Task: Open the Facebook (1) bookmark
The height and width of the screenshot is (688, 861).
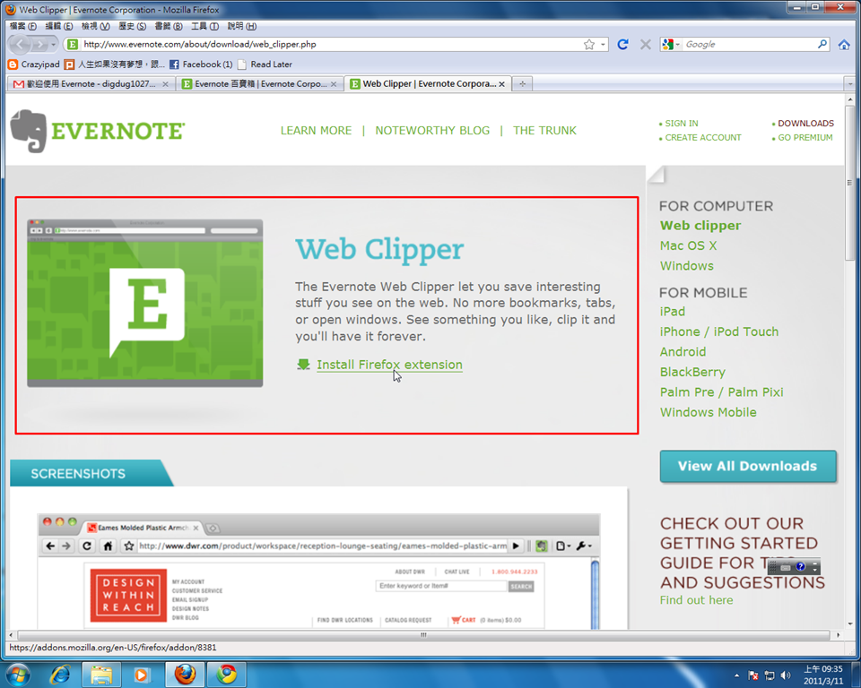Action: tap(201, 64)
